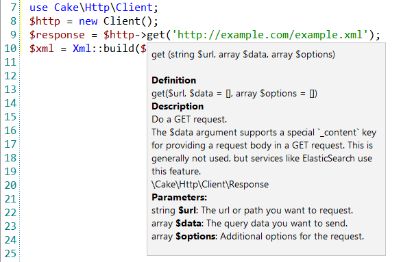This screenshot has width=414, height=262.
Task: Click the Parameters heading in tooltip
Action: pos(179,197)
